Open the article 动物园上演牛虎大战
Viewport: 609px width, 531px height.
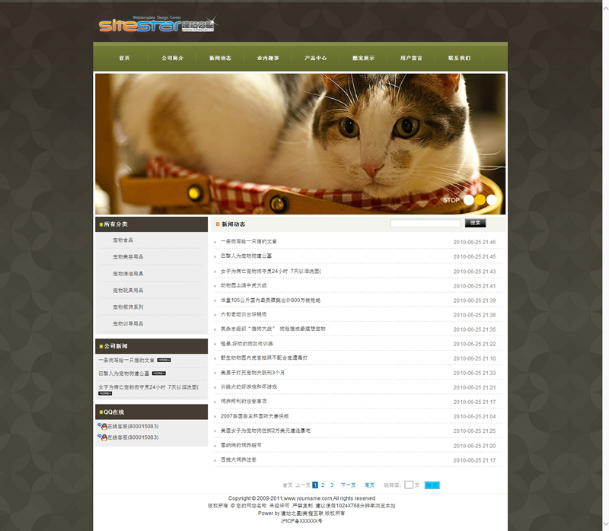[x=244, y=285]
